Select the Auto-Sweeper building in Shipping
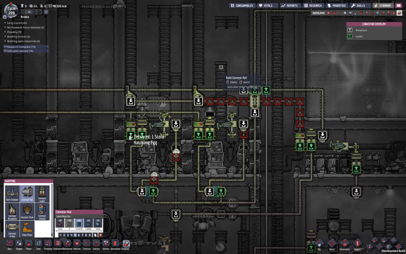Viewport: 406px width, 254px height. (x=12, y=193)
